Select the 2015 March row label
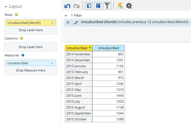The height and width of the screenshot is (126, 191). click(79, 78)
